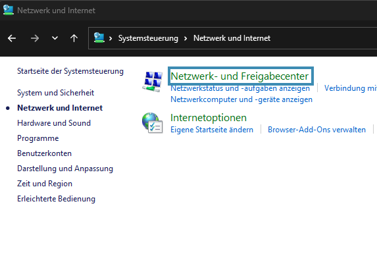
Task: Open System und Sicherheit category
Action: click(55, 93)
